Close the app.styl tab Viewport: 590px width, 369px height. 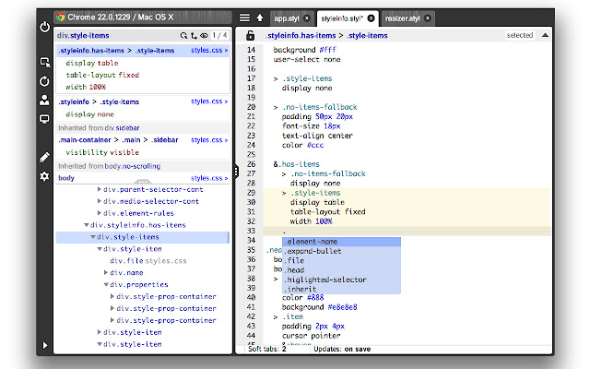[x=307, y=18]
